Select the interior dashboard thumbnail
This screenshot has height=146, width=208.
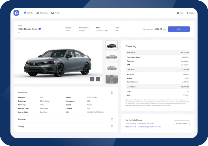112,79
